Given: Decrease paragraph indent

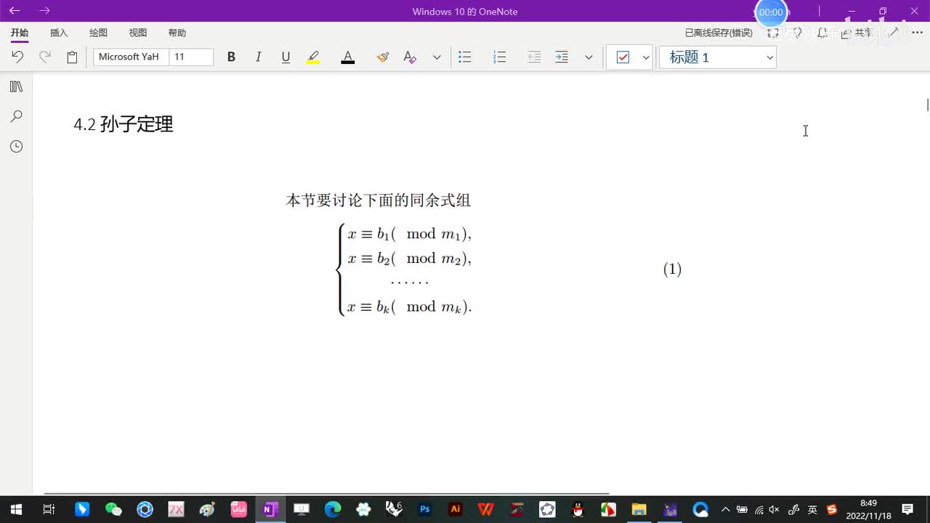Looking at the screenshot, I should (x=534, y=57).
